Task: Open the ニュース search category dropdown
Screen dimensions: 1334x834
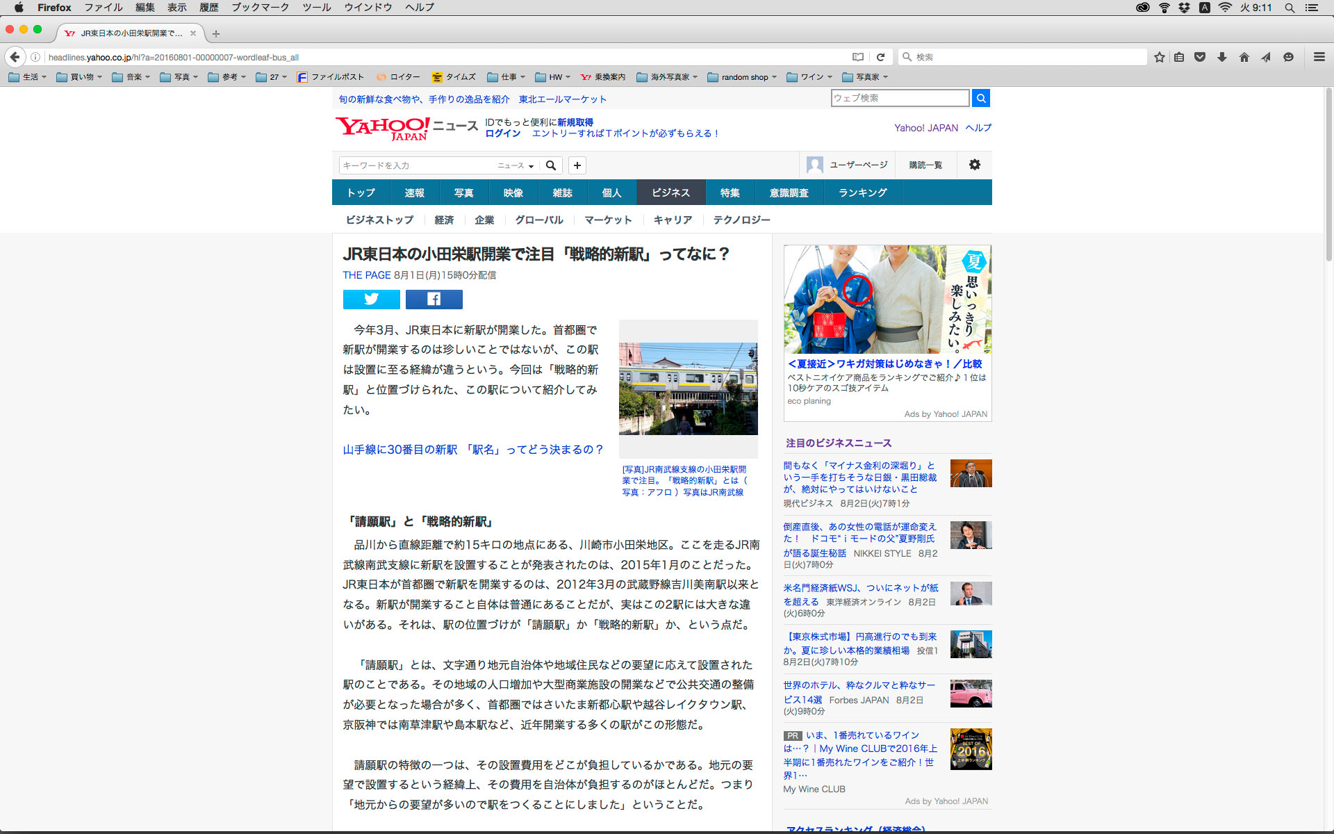Action: click(516, 165)
